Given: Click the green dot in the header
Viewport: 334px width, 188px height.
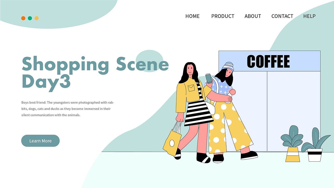Looking at the screenshot, I should [x=30, y=18].
